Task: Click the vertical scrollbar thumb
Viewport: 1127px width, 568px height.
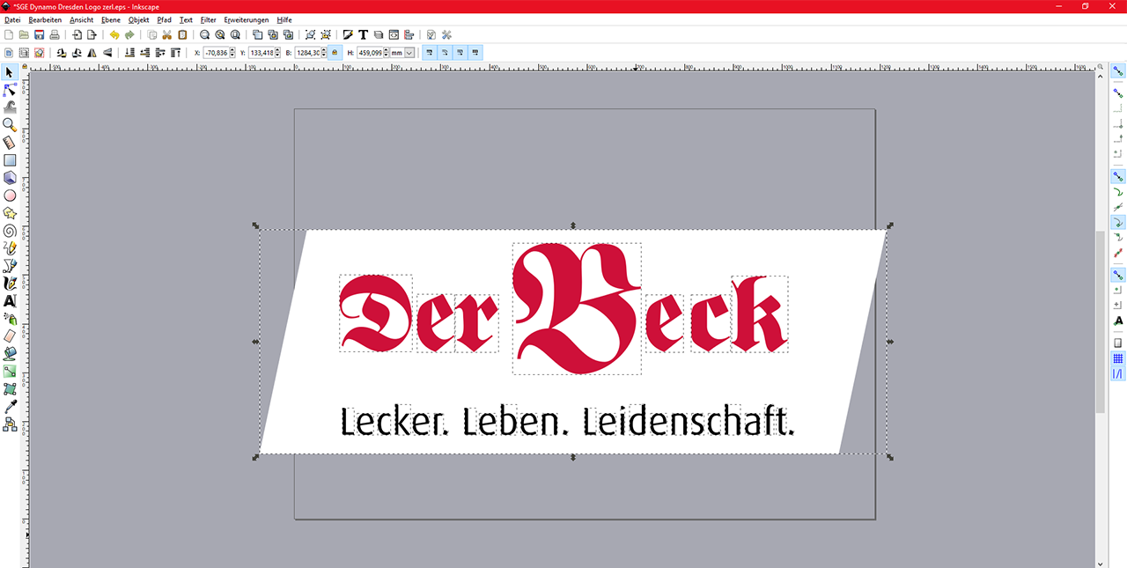Action: [1100, 321]
